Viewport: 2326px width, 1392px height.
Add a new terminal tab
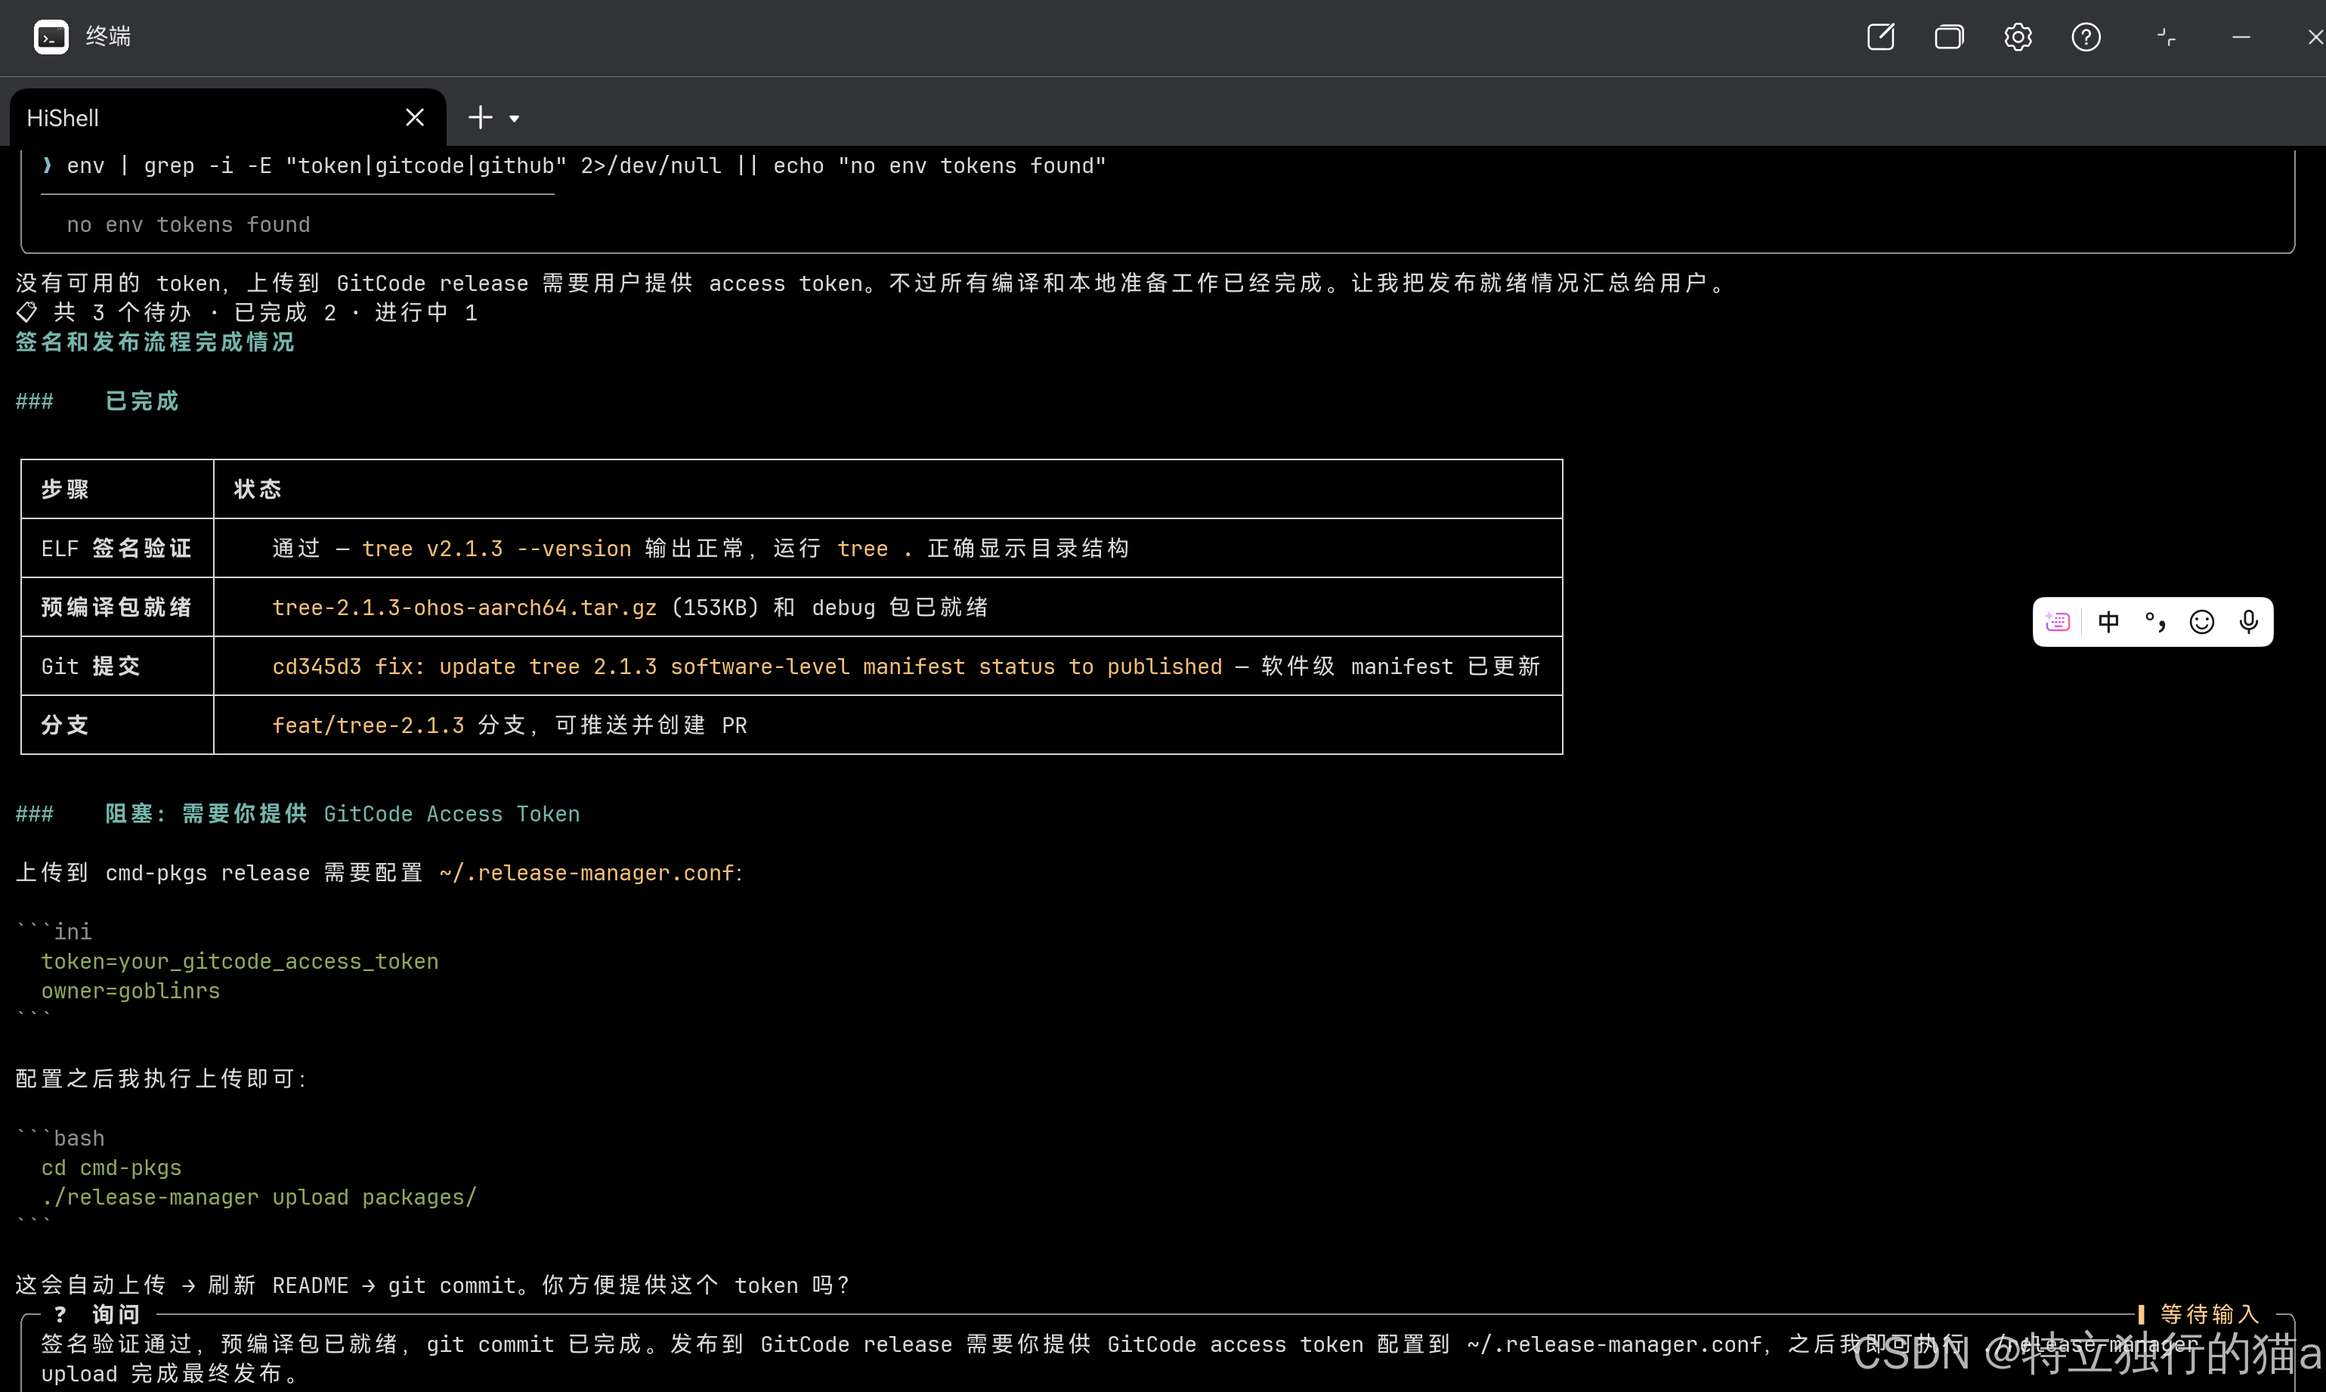pyautogui.click(x=480, y=117)
